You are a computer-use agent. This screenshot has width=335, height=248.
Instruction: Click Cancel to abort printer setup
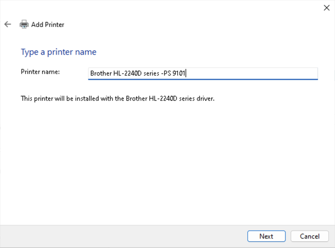[x=309, y=236]
